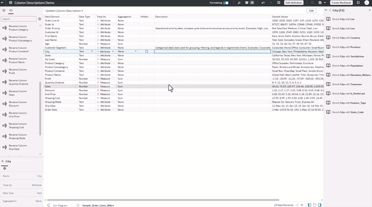Viewport: 372px width, 207px height.
Task: Toggle the left panel layout icon
Action: 310,205
